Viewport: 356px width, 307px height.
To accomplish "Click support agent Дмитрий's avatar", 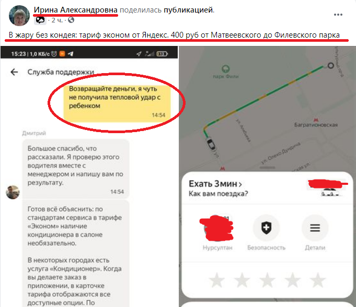I will [x=13, y=192].
